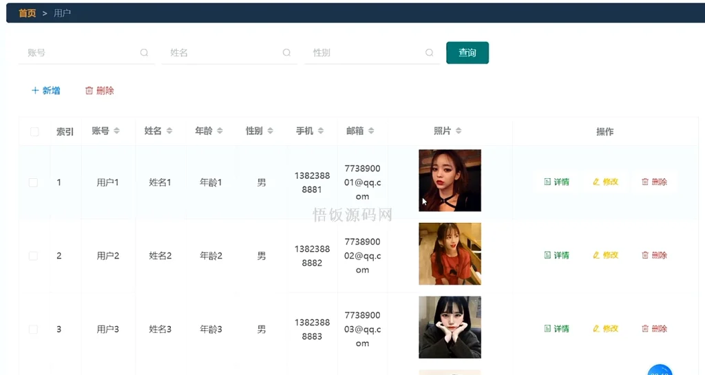Open photo thumbnail of 用户2
Screen dimensions: 705x375
click(450, 254)
